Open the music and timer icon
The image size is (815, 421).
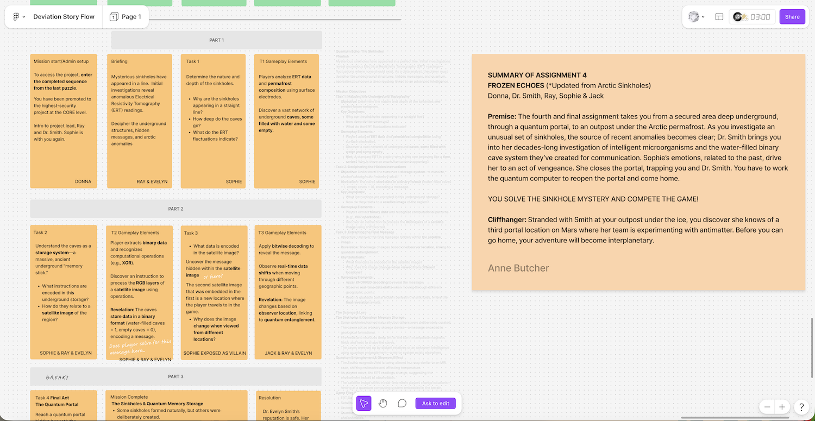click(x=739, y=17)
